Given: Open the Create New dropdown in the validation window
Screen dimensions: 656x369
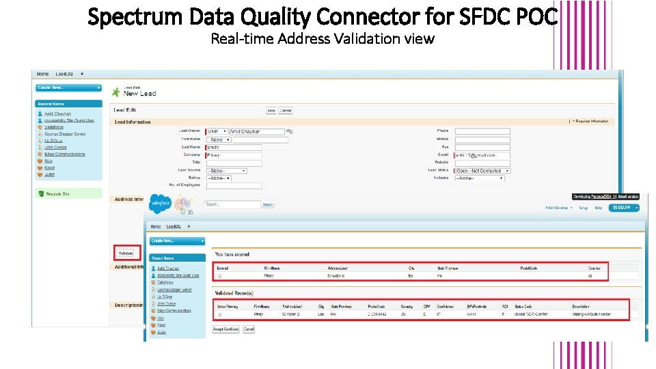Looking at the screenshot, I should point(178,241).
